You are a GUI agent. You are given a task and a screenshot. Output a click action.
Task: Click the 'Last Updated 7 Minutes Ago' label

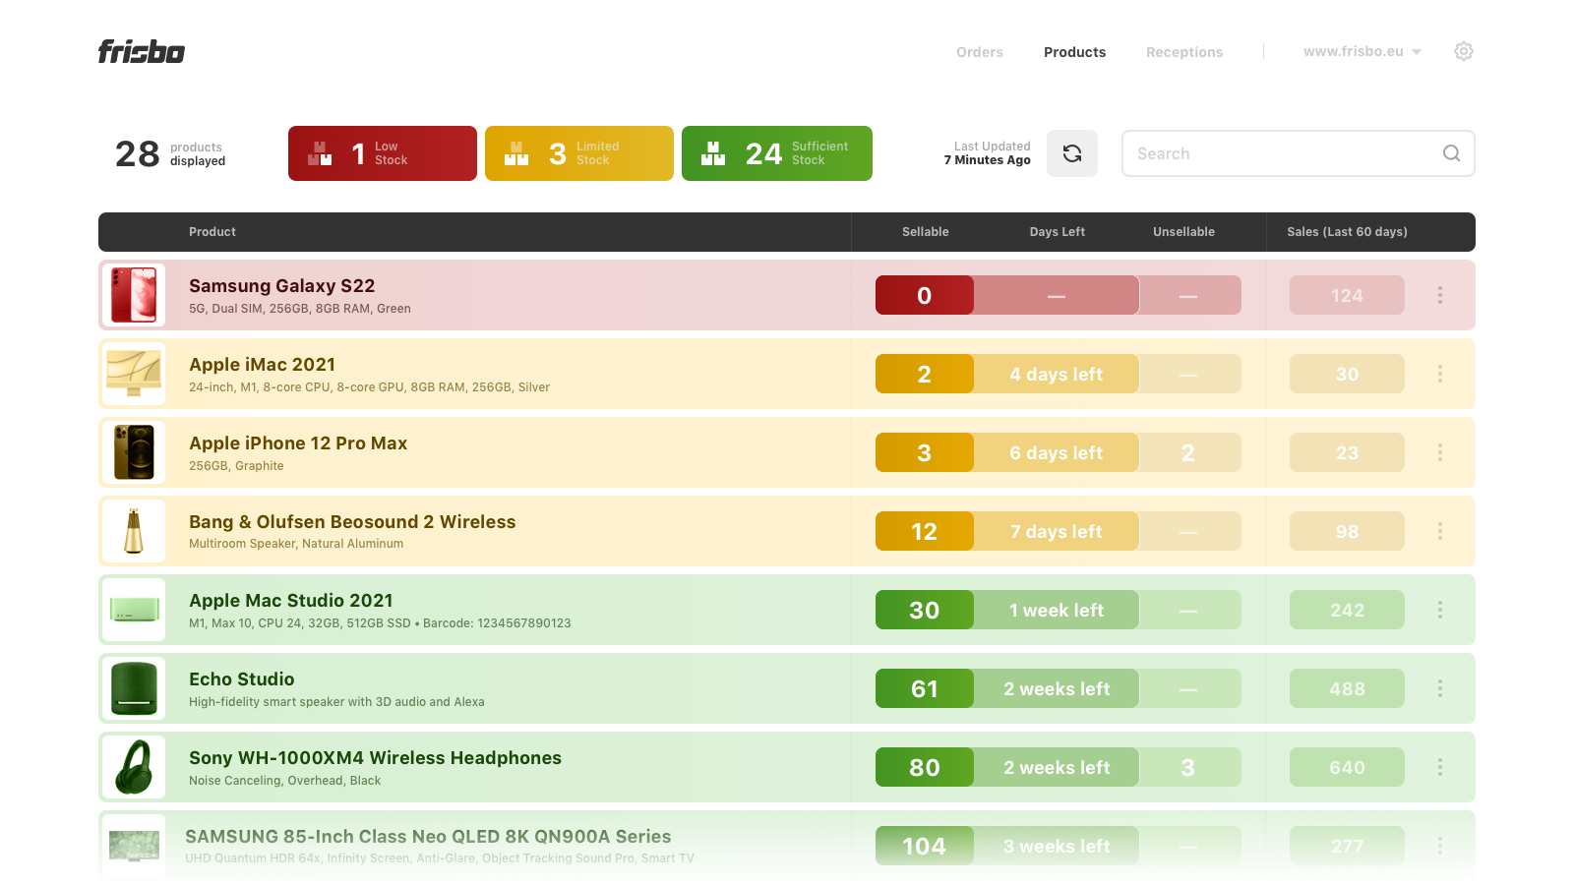click(988, 153)
